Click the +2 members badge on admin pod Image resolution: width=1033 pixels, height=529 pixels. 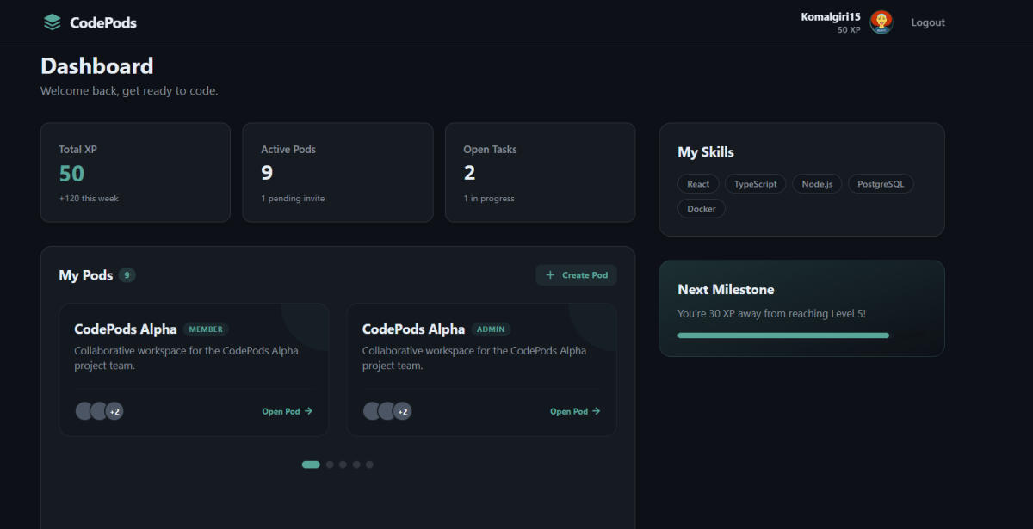click(x=402, y=411)
